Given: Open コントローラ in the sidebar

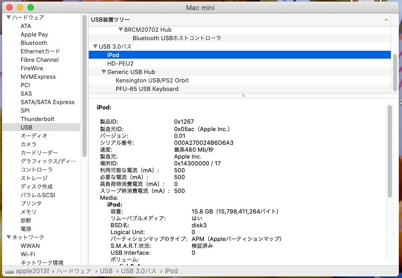Looking at the screenshot, I should (x=36, y=170).
